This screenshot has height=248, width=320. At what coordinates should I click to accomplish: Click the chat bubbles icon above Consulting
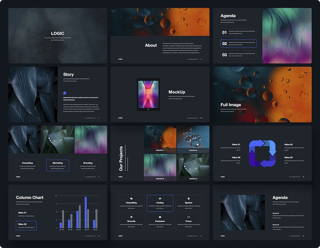tap(131, 199)
